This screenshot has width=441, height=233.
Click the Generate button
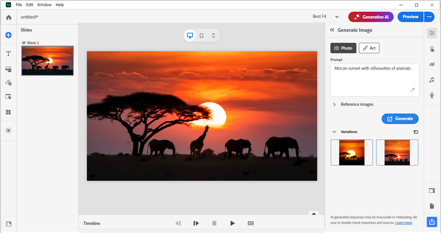click(x=400, y=118)
